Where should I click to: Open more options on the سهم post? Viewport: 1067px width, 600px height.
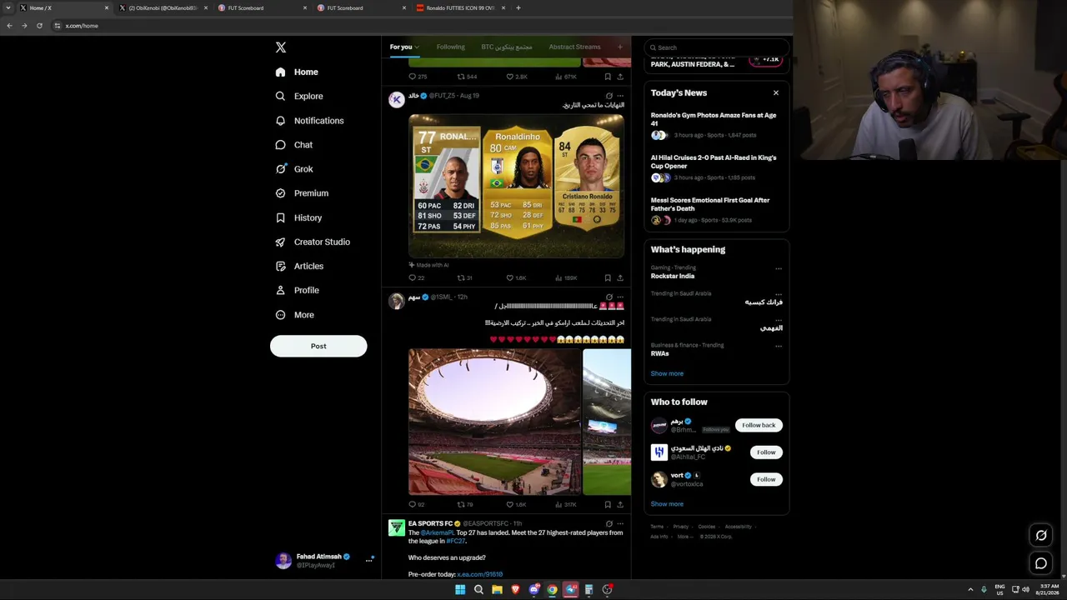(x=620, y=297)
